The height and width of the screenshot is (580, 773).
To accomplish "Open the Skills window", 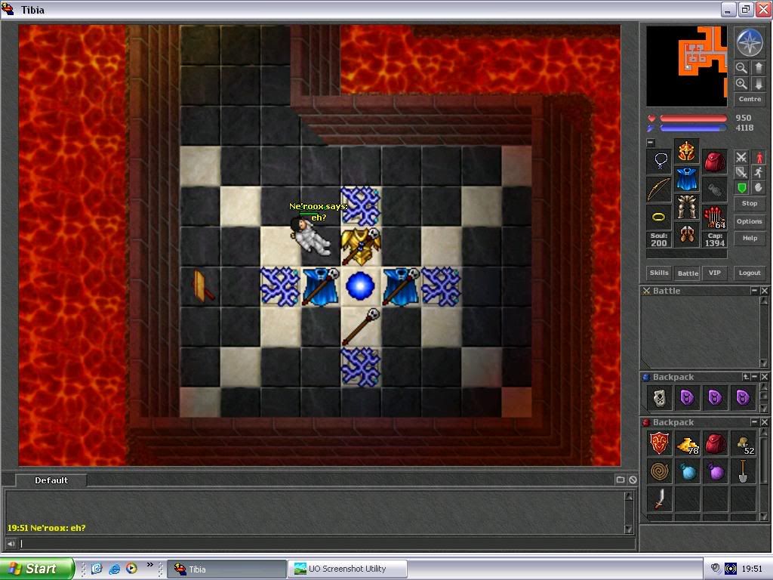I will click(659, 273).
